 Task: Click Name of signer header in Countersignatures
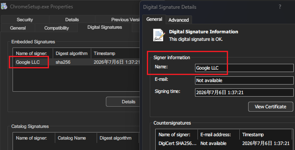(177, 135)
